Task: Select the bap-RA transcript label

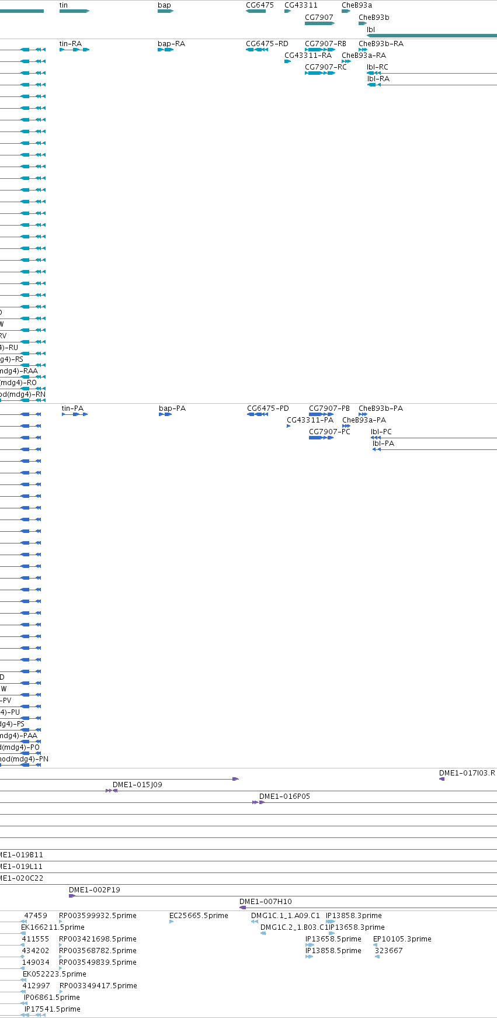Action: click(x=171, y=44)
